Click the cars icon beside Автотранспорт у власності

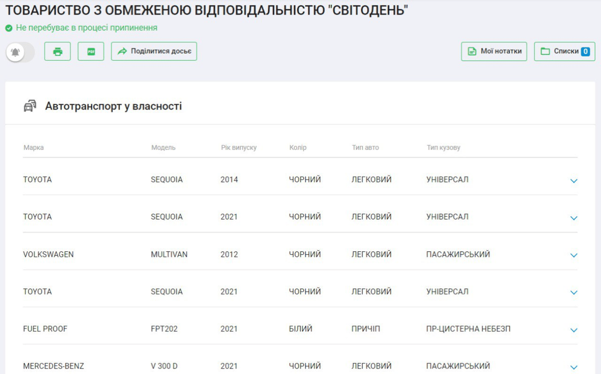(30, 106)
